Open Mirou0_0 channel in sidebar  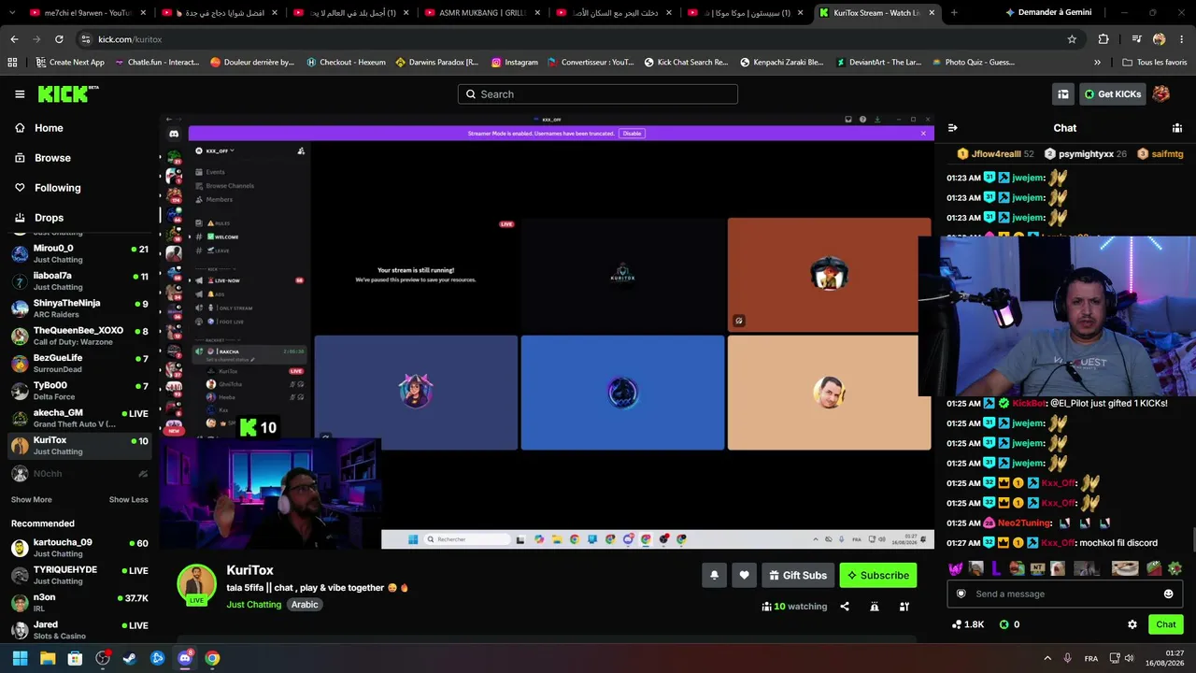coord(79,254)
